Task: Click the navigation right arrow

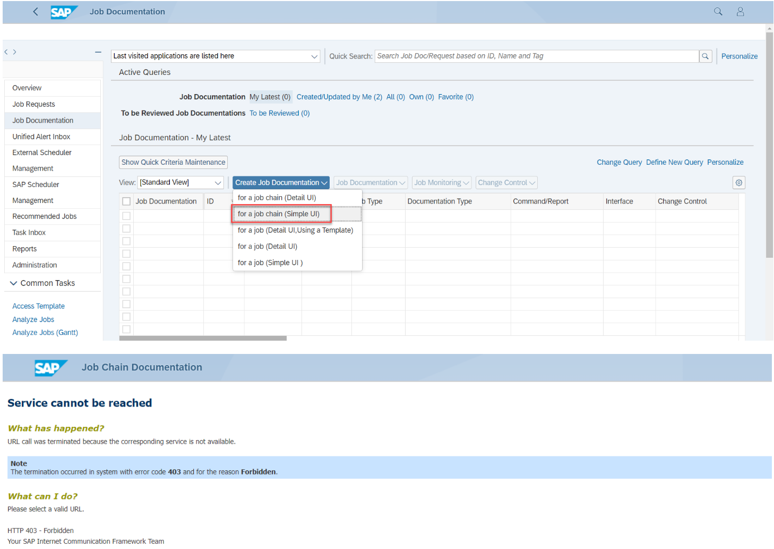Action: point(14,52)
